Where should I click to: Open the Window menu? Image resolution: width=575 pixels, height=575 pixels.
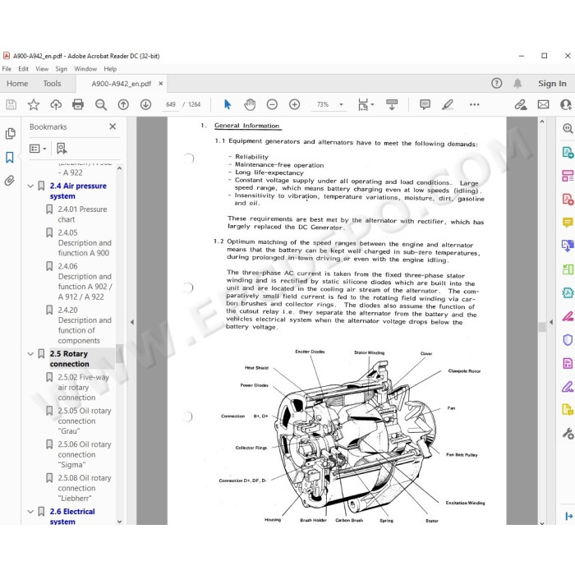[85, 68]
